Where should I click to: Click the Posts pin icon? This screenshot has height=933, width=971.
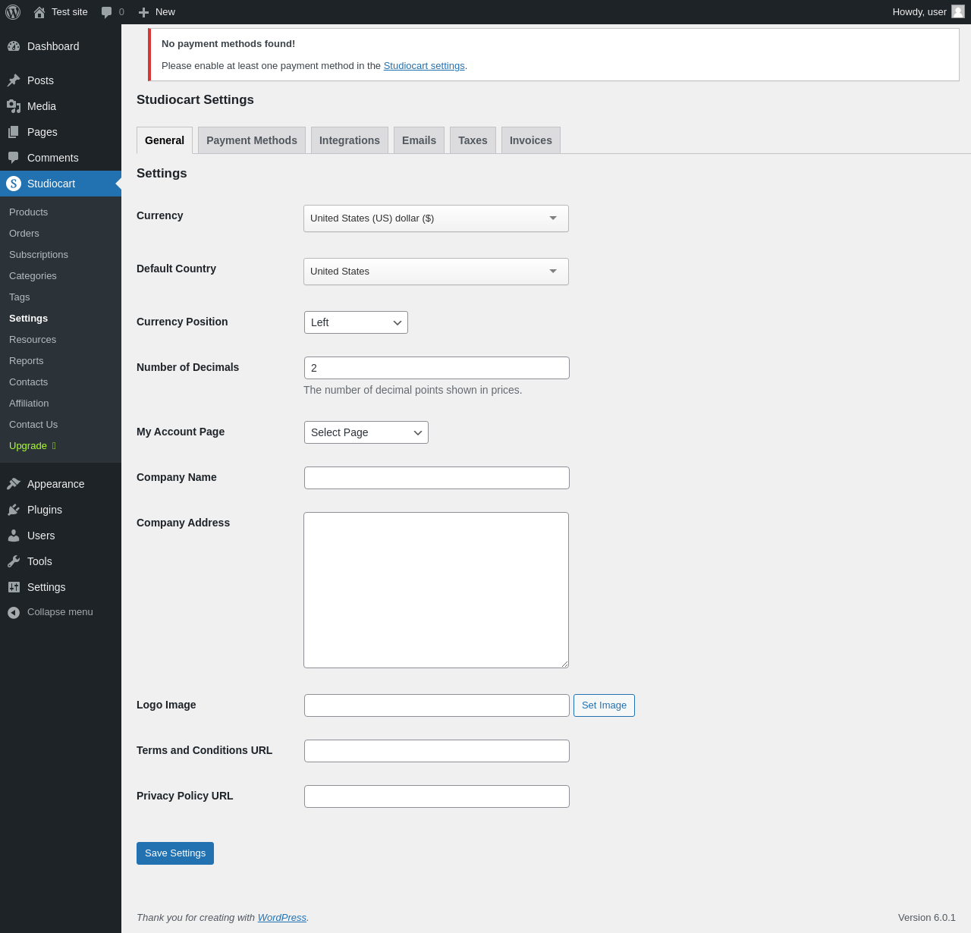(14, 80)
